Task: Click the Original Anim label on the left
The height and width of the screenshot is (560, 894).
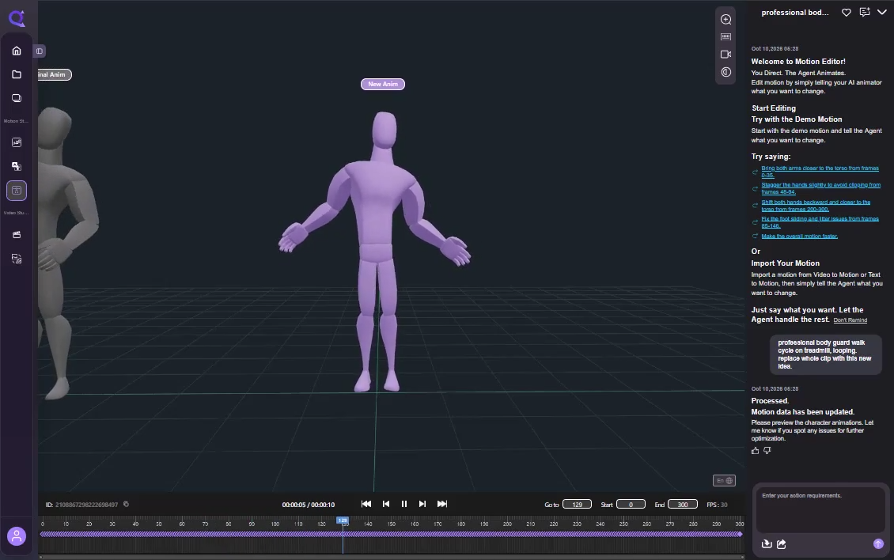Action: [54, 74]
